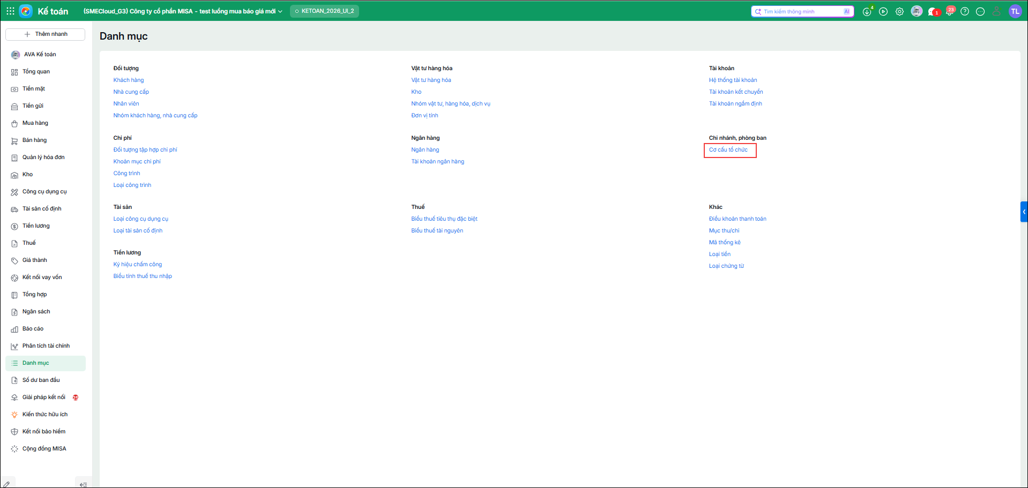Screen dimensions: 1028x488
Task: Open the more options ellipsis icon
Action: click(x=980, y=11)
